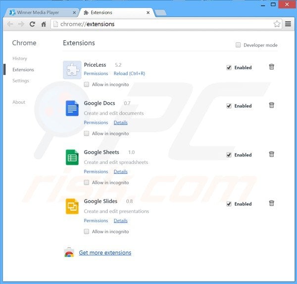Enable Developer mode checkbox
The image size is (297, 284).
(238, 45)
